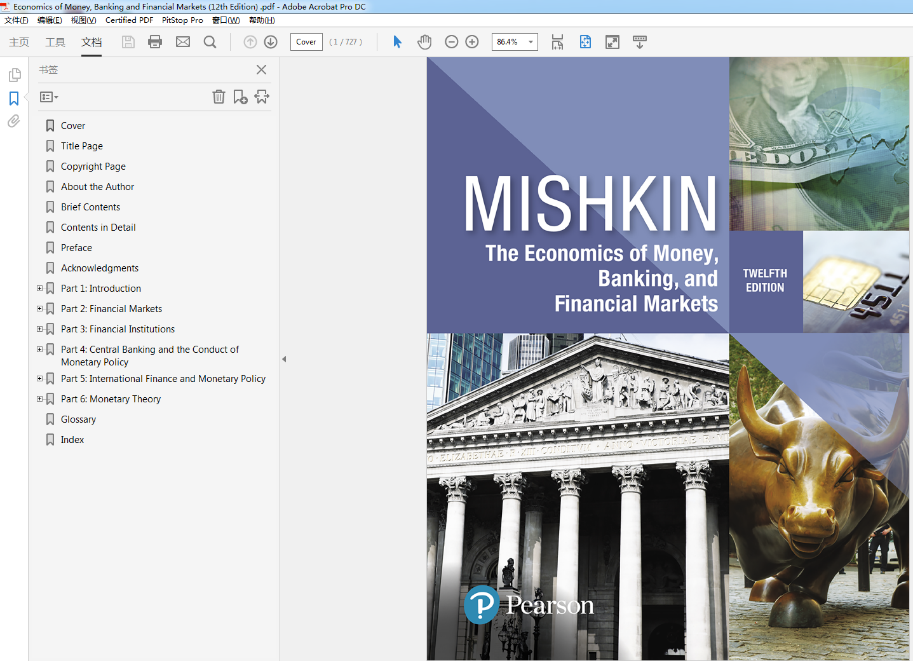913x661 pixels.
Task: Open the 视图(V) menu
Action: (x=83, y=20)
